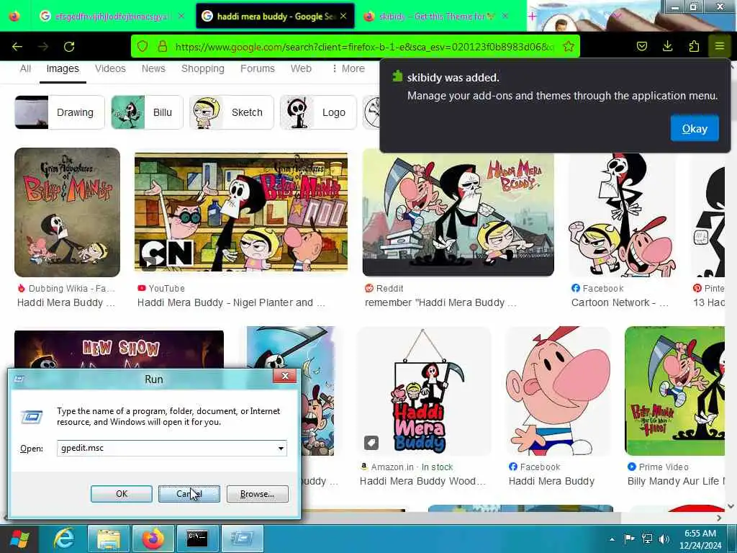Screen dimensions: 737x553
Task: Open the NEW SHOW image thumbnail
Action: pyautogui.click(x=119, y=350)
